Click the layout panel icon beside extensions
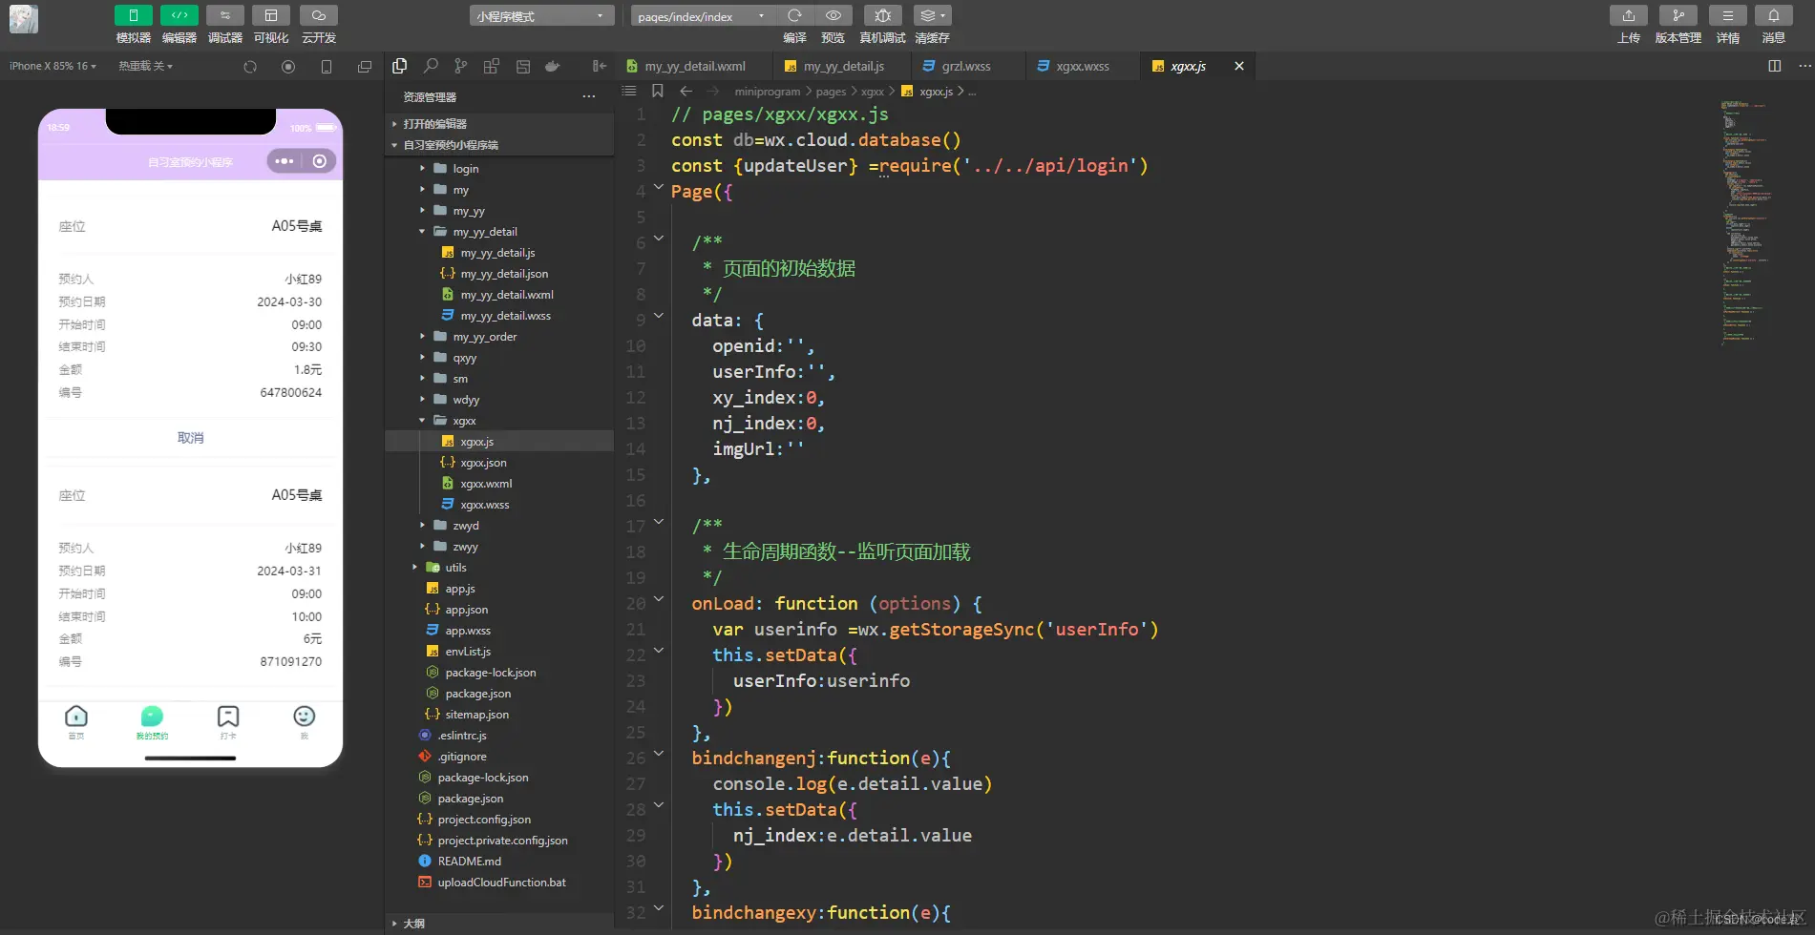Viewport: 1815px width, 935px height. point(522,66)
